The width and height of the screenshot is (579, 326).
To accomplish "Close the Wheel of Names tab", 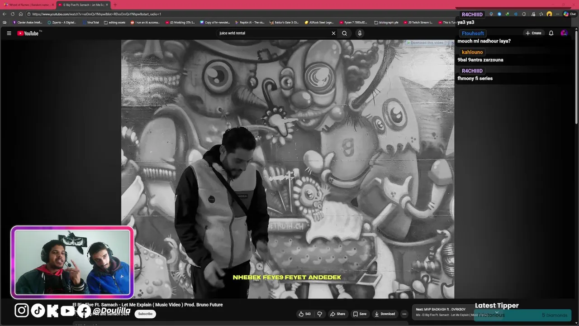I will [52, 5].
